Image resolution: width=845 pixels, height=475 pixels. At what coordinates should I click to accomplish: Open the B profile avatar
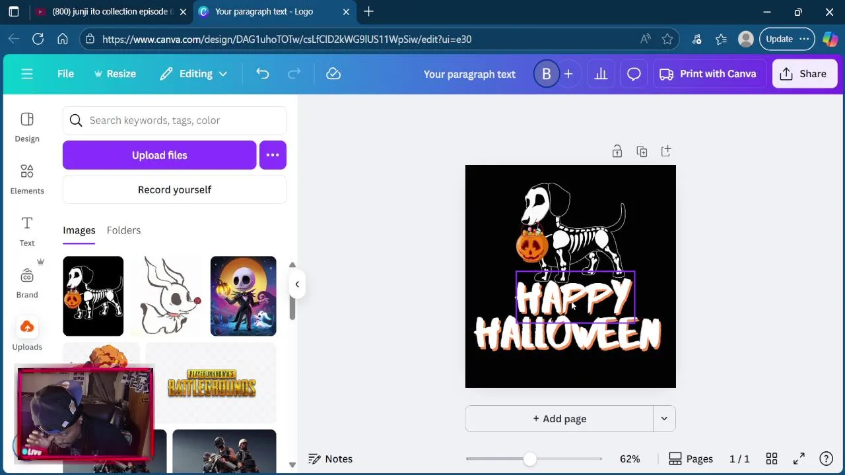[546, 74]
